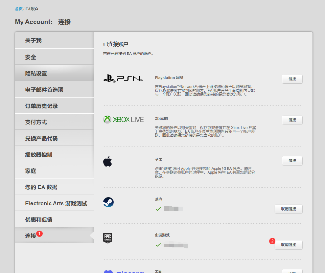
Task: Unlink Epic Games with 取消链接 button
Action: tap(288, 245)
